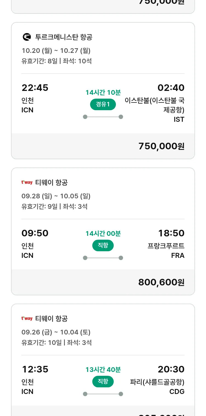Tap the partially visible 750,000원 top price
Viewport: 206px width, 416px height.
pyautogui.click(x=161, y=2)
